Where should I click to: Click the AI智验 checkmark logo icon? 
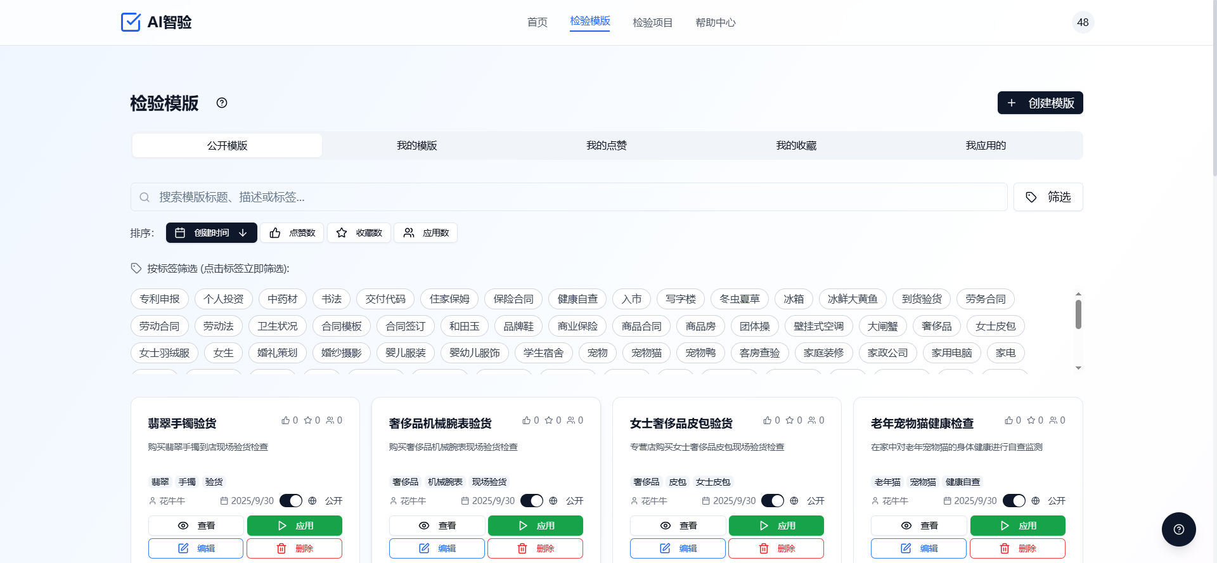click(x=131, y=22)
